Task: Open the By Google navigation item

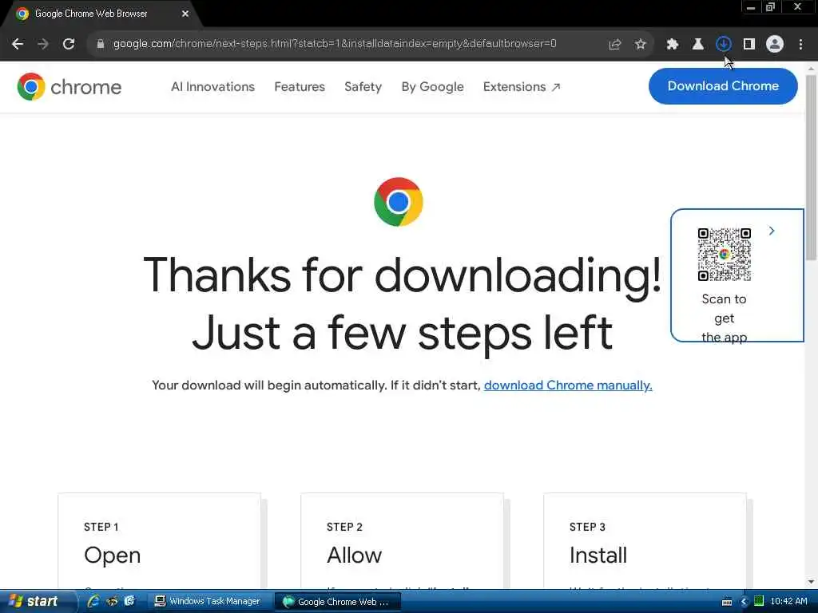Action: tap(432, 86)
